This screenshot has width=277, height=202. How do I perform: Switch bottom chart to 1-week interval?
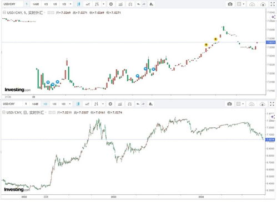coord(54,104)
